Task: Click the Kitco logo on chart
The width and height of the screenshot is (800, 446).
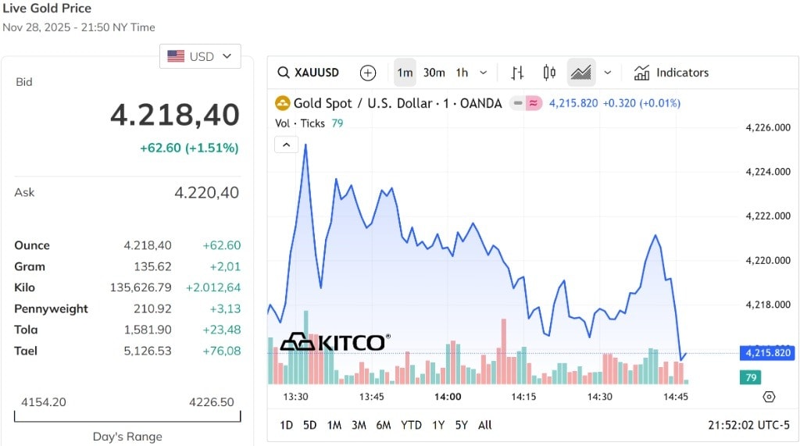Action: 334,342
